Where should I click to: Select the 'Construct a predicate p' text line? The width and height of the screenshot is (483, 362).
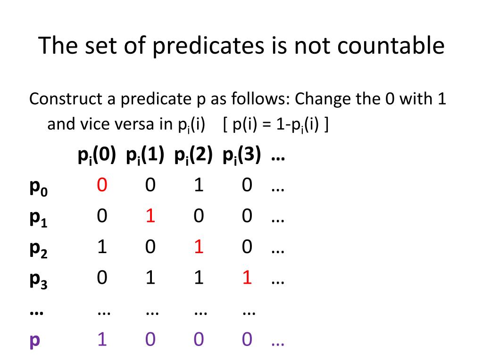point(238,99)
